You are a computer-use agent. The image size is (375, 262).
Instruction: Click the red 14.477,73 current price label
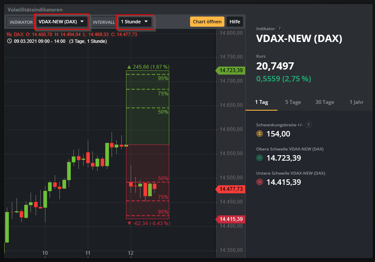(x=230, y=189)
